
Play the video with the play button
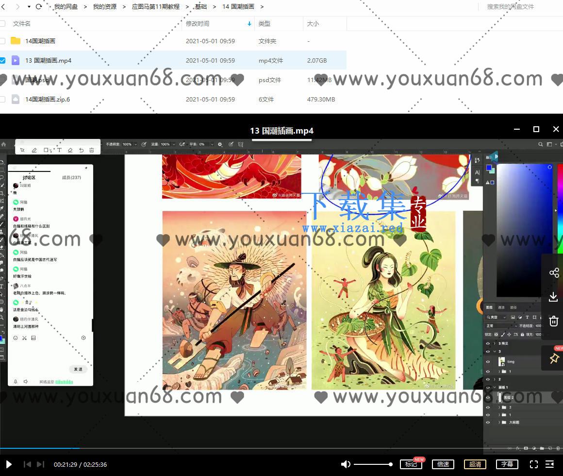click(x=9, y=464)
